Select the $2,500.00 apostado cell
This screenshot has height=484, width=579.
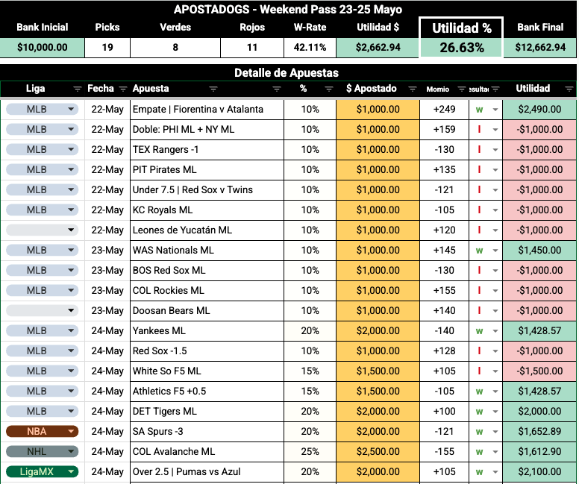click(378, 451)
